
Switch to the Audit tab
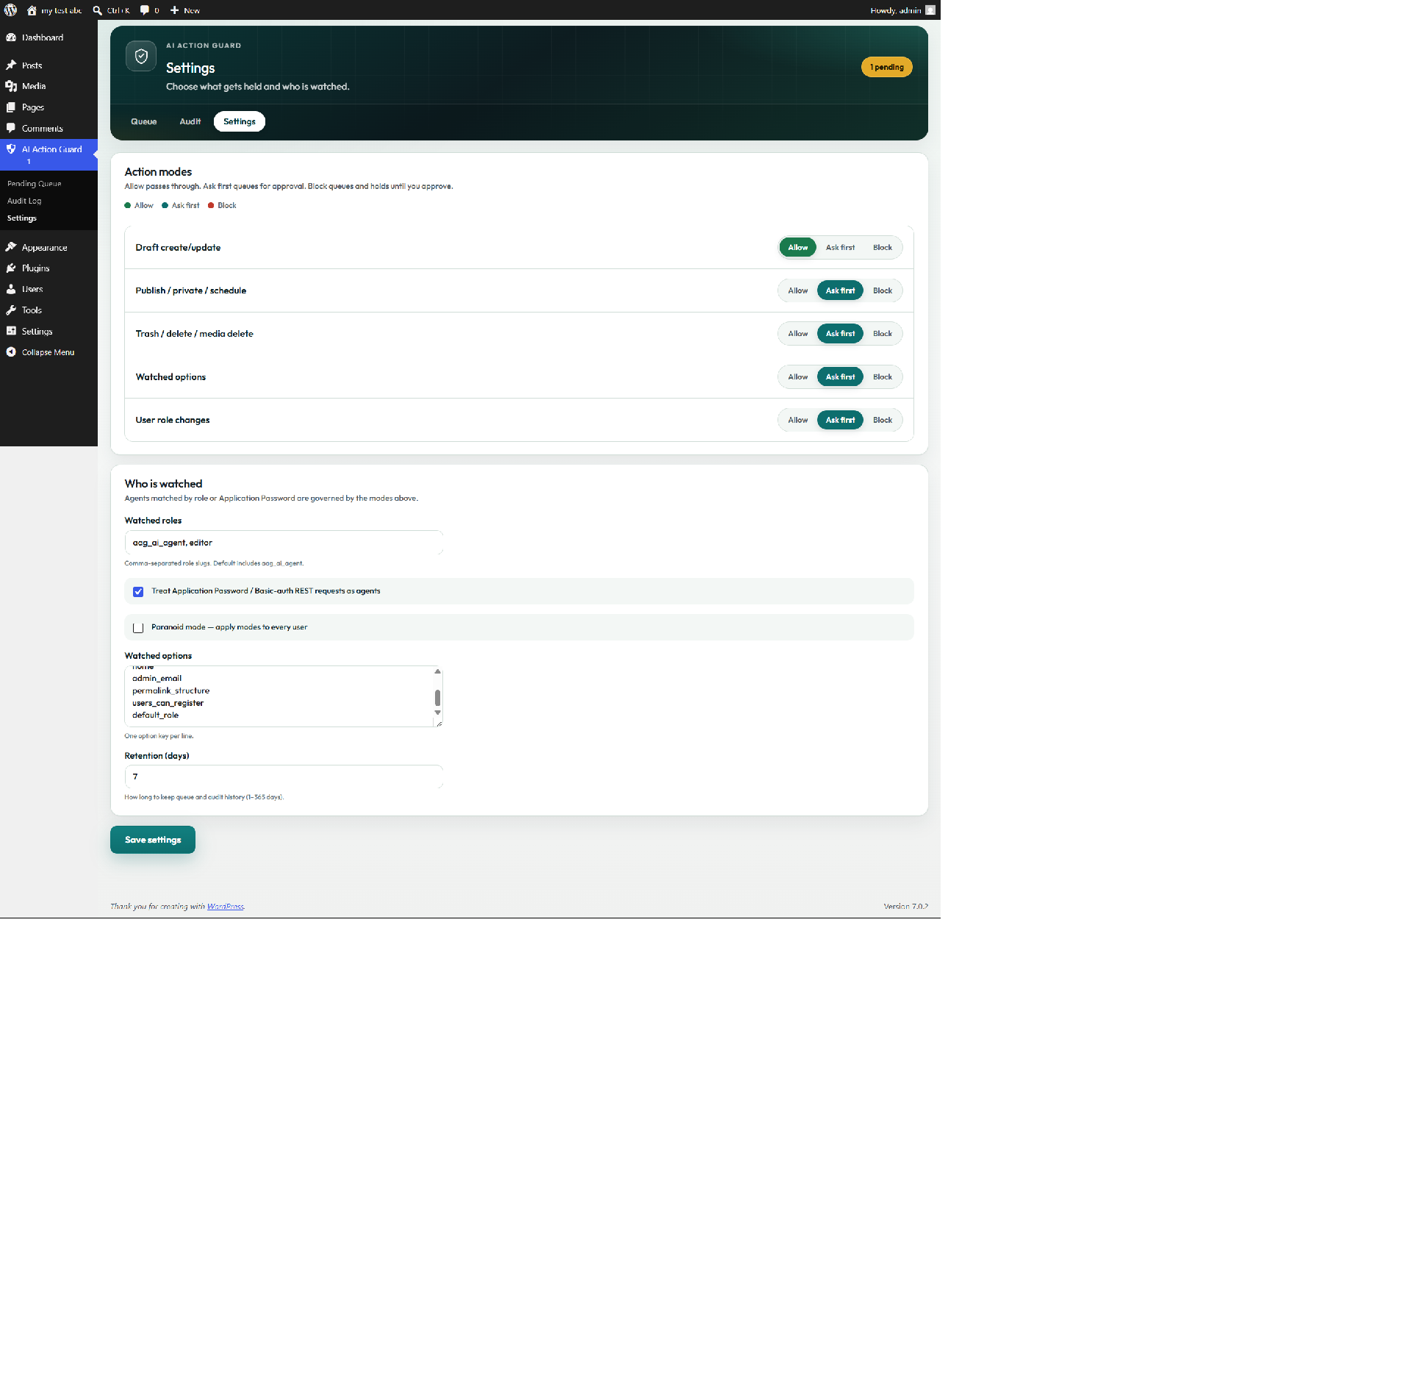click(190, 121)
